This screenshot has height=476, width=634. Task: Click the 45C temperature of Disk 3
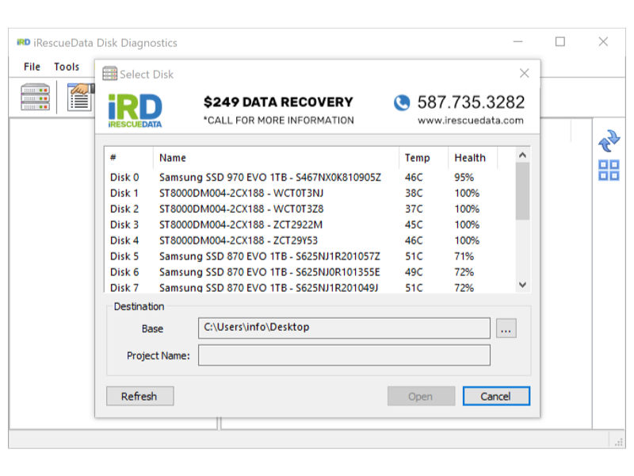click(414, 225)
